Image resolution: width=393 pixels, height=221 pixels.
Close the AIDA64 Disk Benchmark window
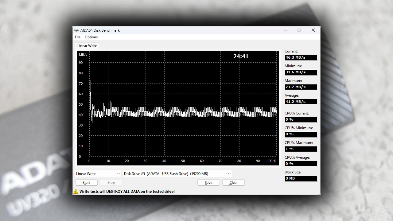[x=313, y=30]
